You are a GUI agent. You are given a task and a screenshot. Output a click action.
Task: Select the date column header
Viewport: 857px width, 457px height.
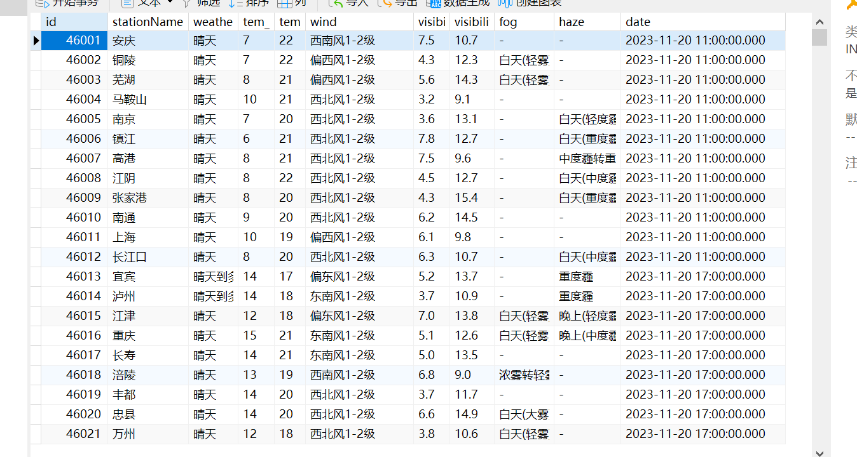tap(702, 22)
